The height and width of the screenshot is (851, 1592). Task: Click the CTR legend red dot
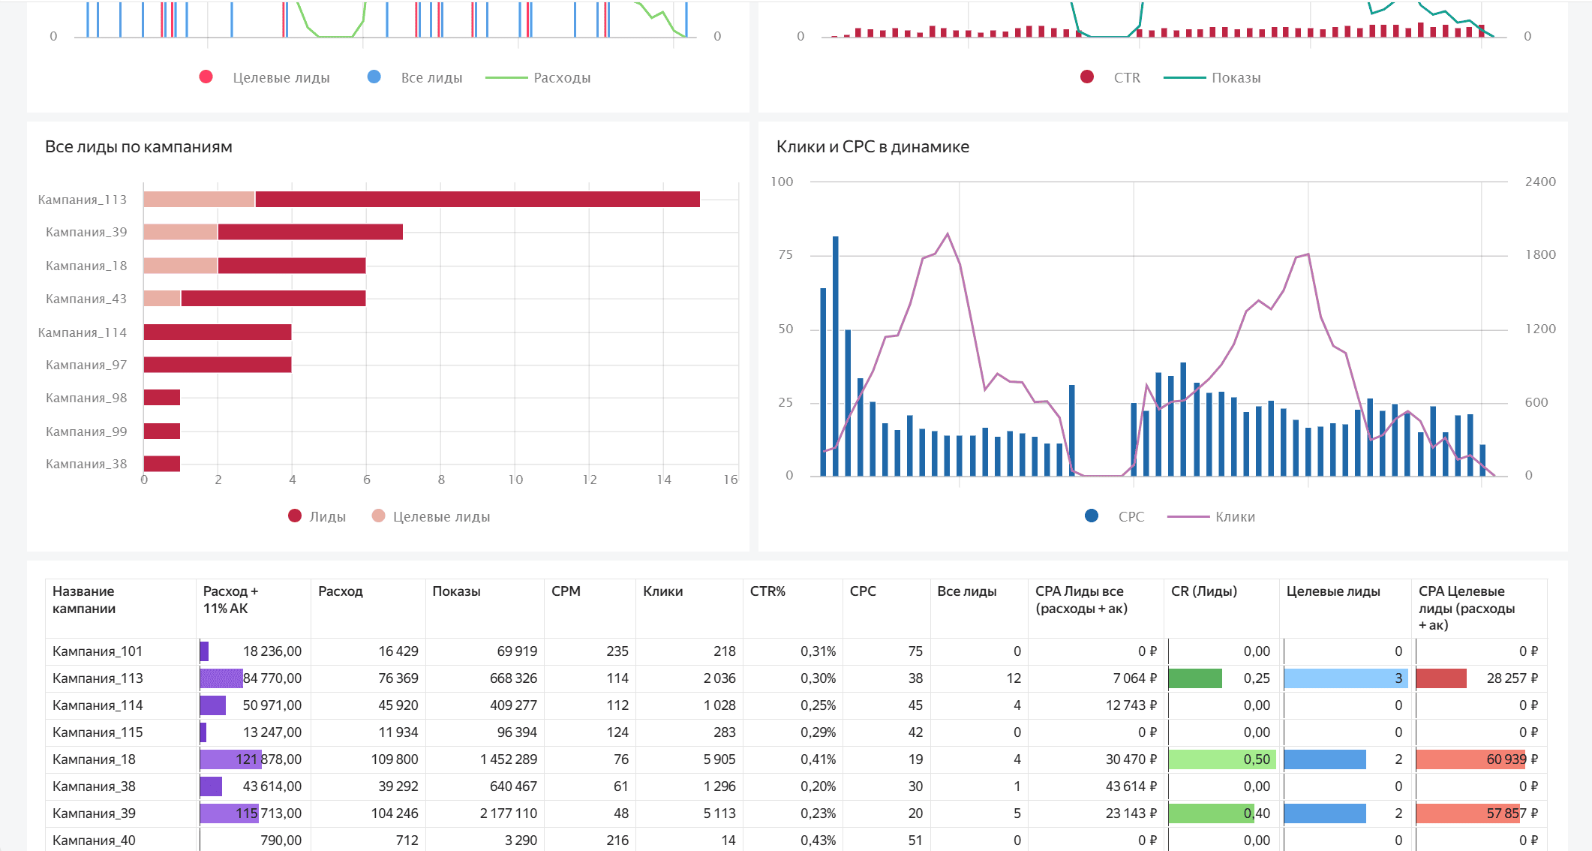click(x=1087, y=77)
